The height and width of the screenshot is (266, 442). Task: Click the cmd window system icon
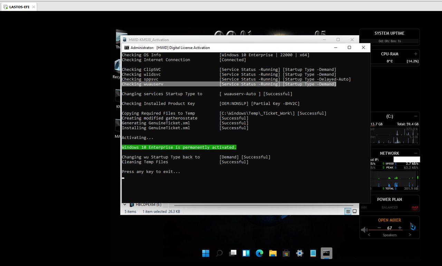coord(127,48)
